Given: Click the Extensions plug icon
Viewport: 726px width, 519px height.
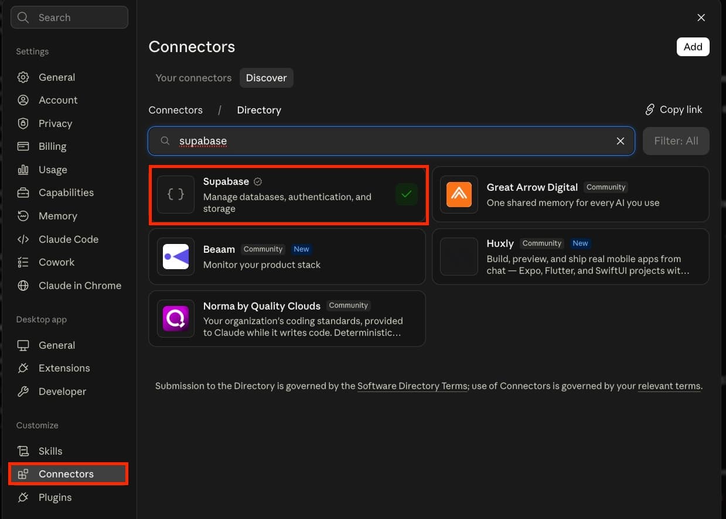Looking at the screenshot, I should 23,368.
